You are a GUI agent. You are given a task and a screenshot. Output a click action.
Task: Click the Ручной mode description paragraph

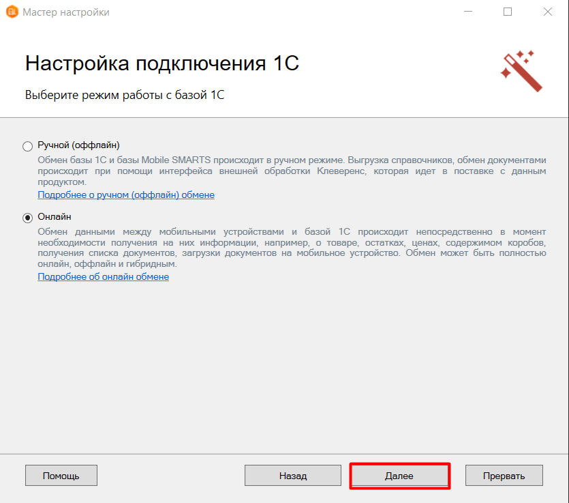pos(292,171)
